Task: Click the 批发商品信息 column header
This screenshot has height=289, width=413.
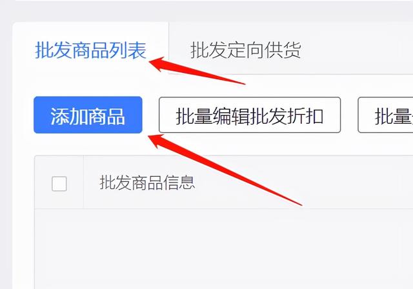Action: [147, 183]
